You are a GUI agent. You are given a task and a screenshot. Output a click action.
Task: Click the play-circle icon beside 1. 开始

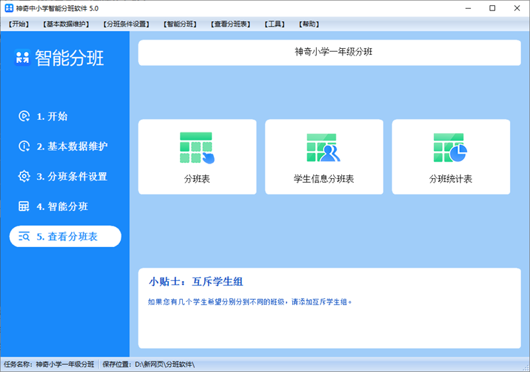coord(24,116)
